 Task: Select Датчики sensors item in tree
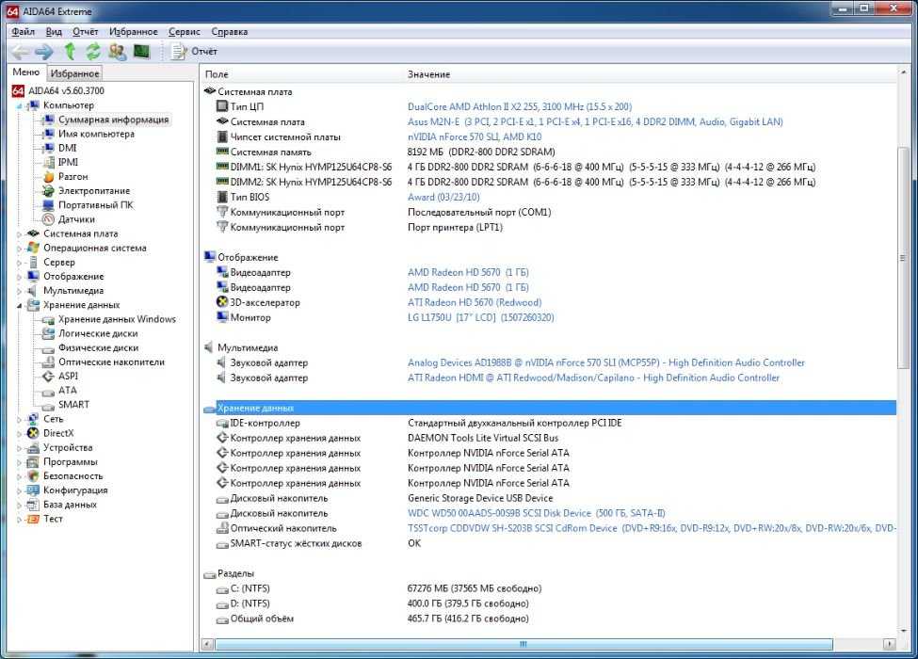76,219
